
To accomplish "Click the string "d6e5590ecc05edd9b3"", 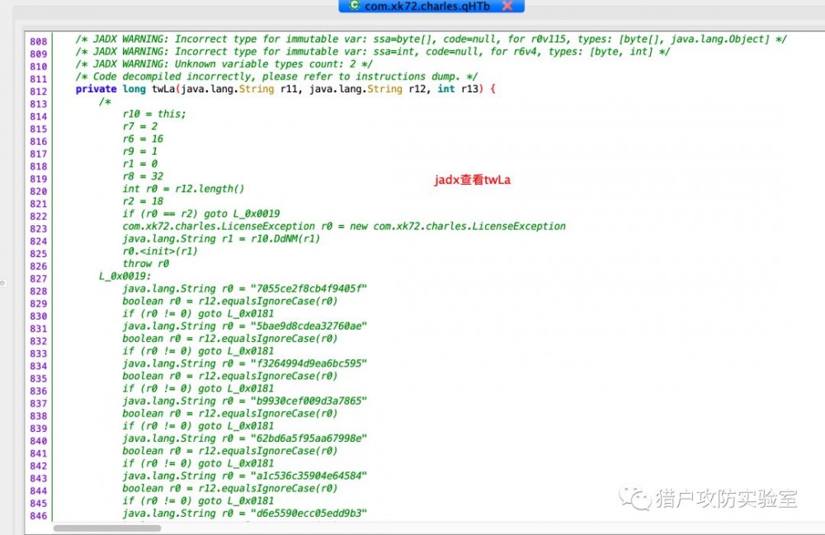I will 309,513.
